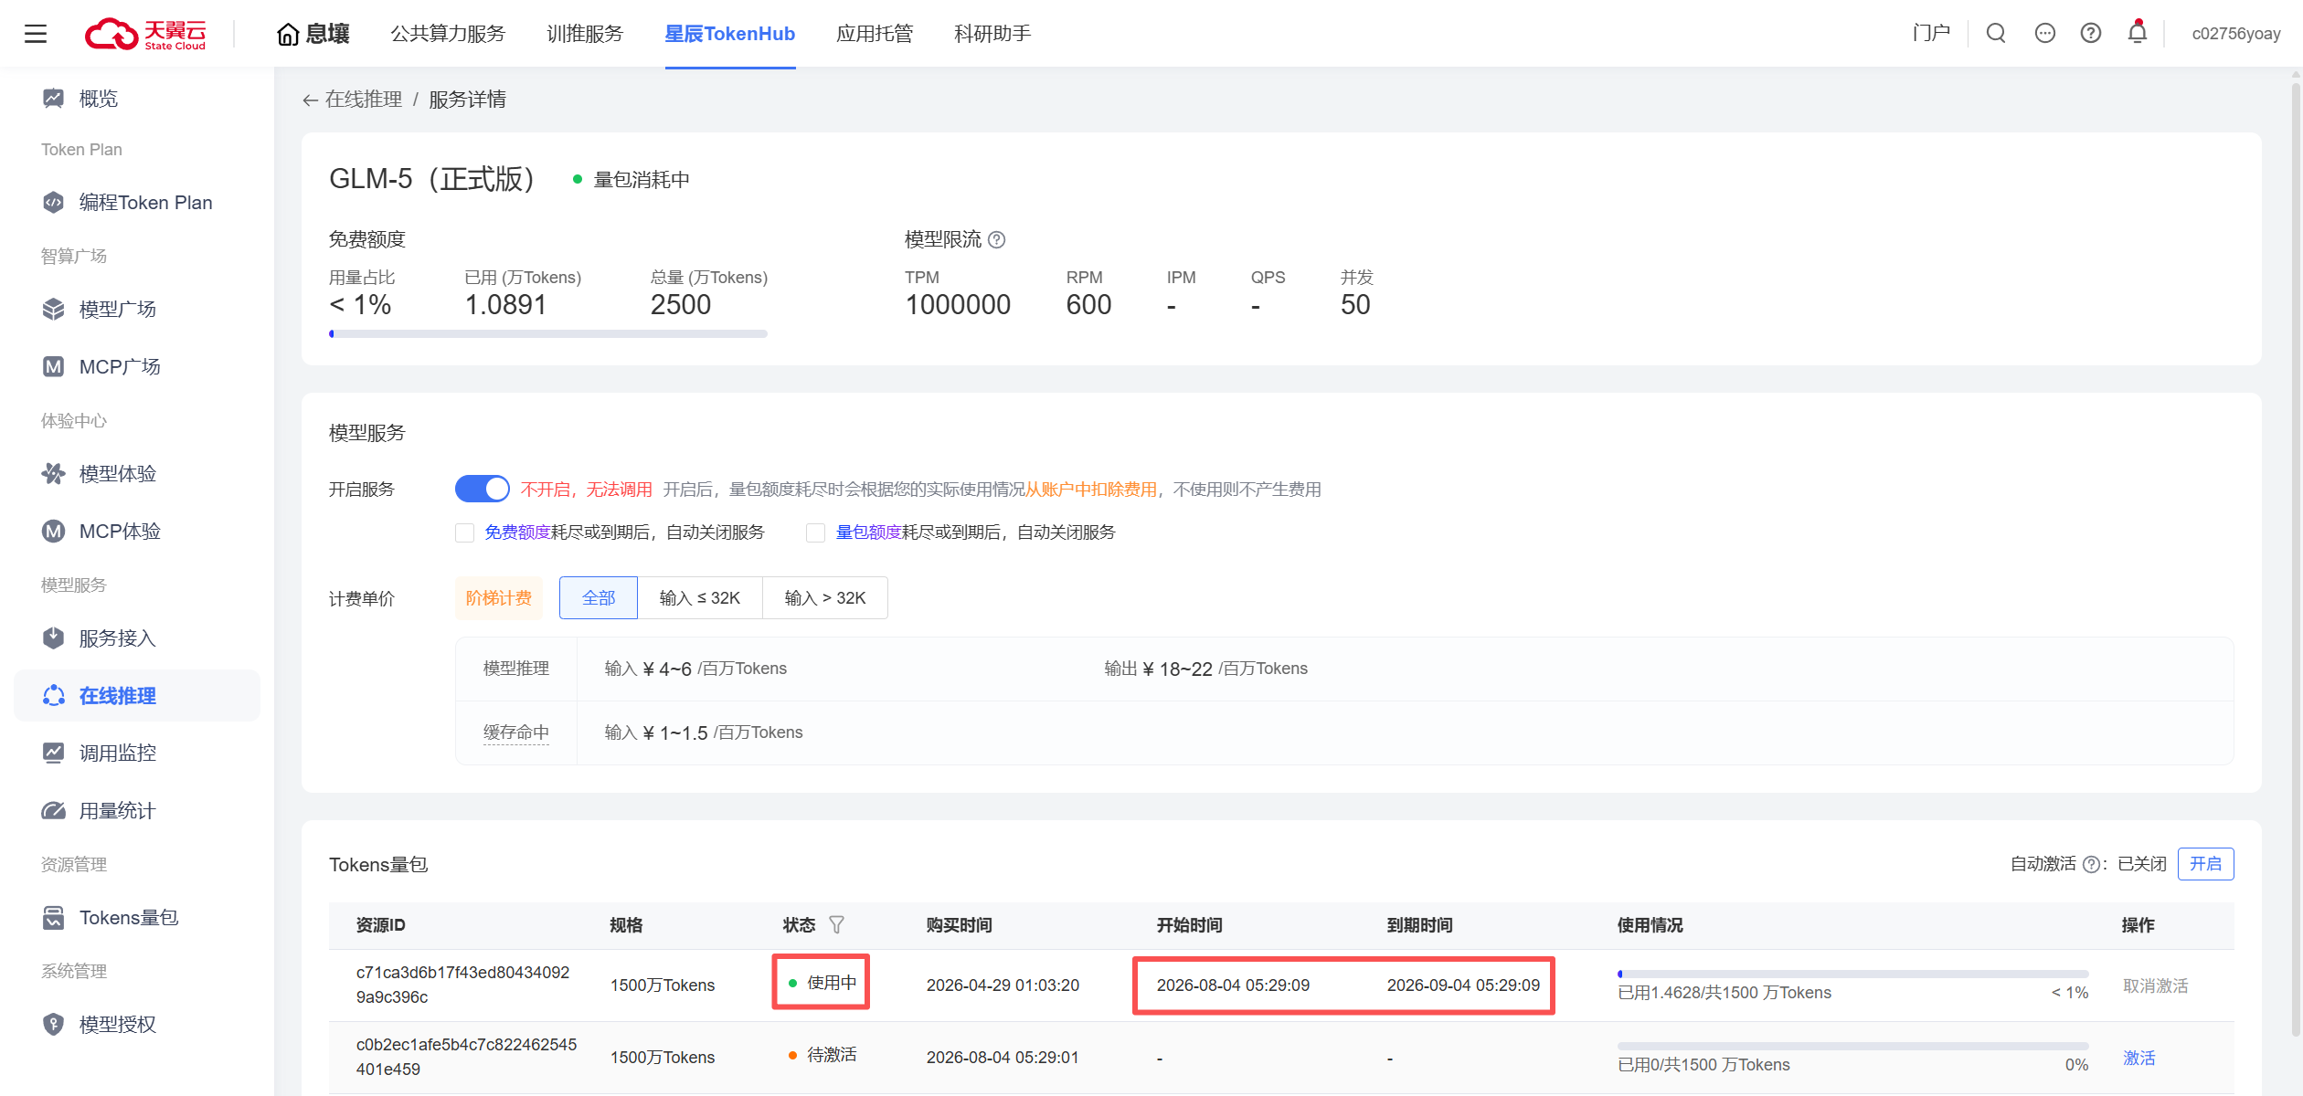
Task: Click the TPM value 1000000
Action: point(958,305)
